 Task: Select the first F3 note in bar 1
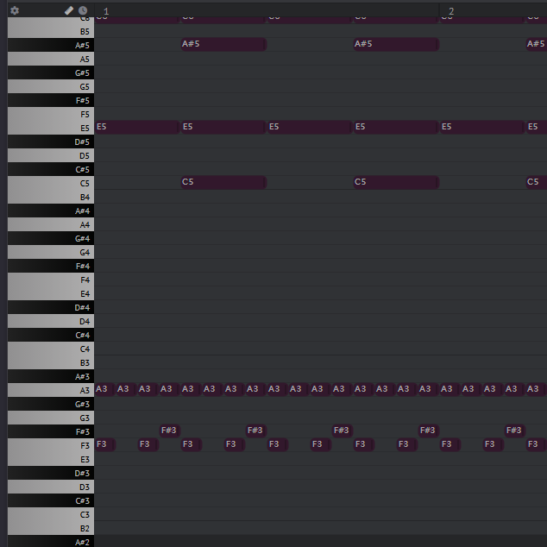(x=104, y=445)
